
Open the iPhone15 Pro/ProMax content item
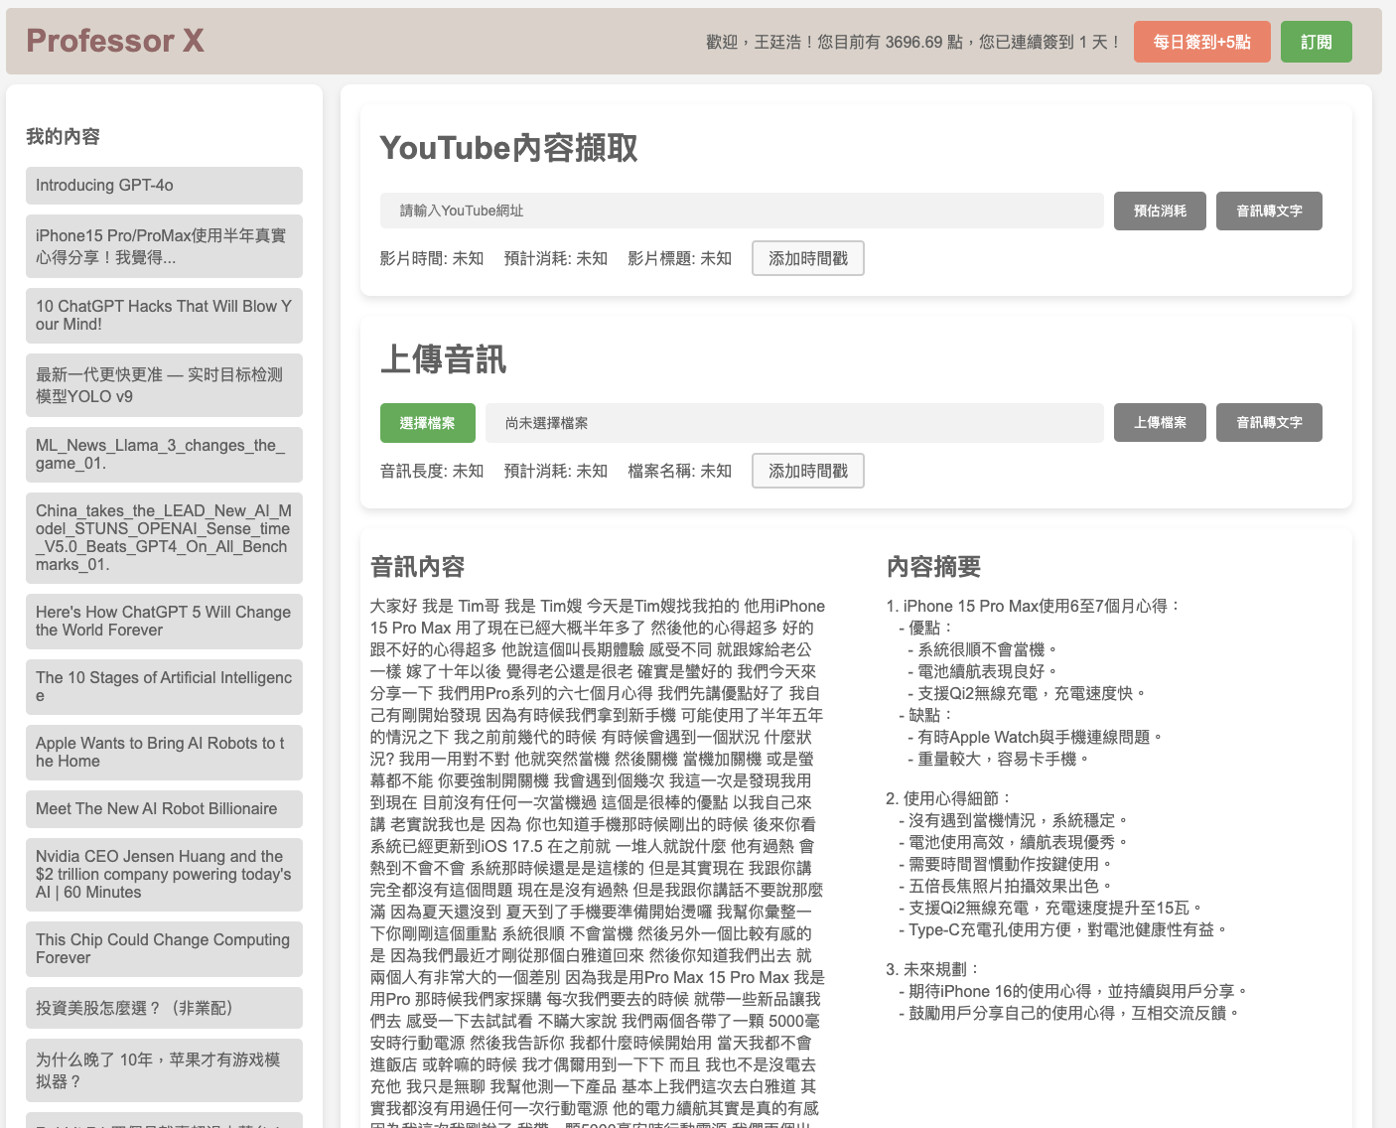point(164,246)
